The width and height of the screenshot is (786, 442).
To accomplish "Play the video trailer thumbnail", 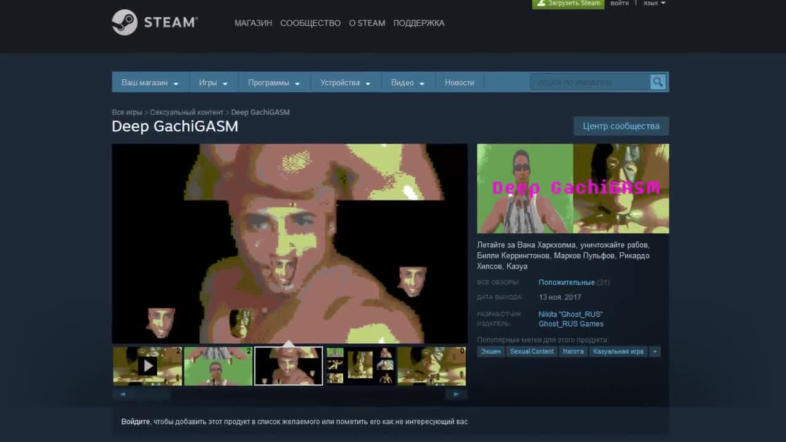I will coord(147,366).
